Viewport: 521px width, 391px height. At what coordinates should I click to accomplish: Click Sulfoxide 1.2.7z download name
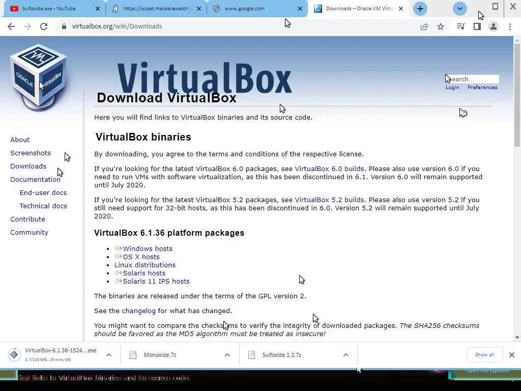[282, 355]
